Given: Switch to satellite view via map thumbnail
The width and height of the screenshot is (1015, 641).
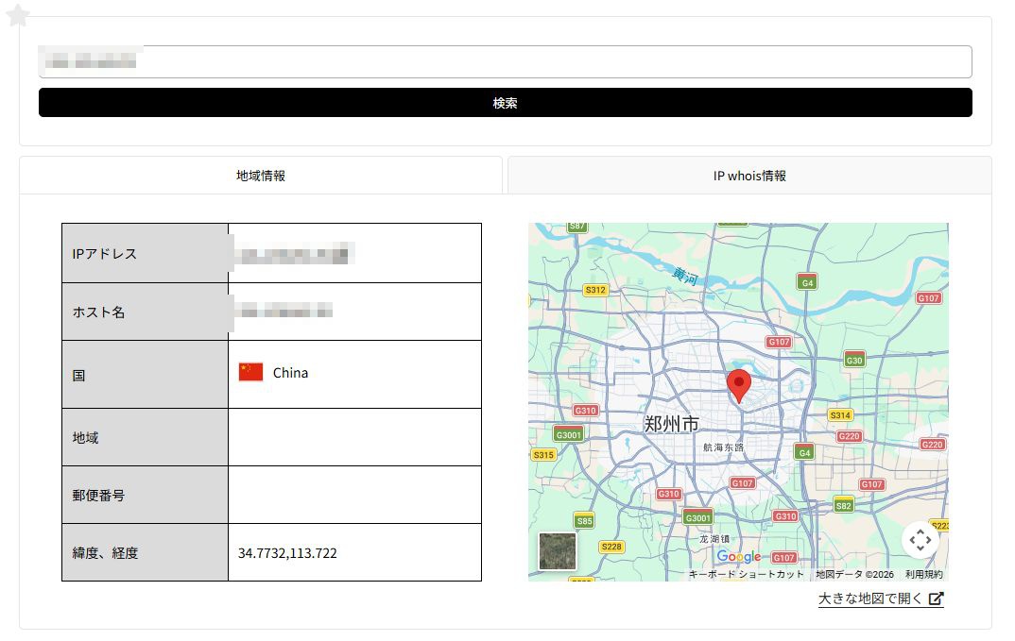Looking at the screenshot, I should [558, 551].
